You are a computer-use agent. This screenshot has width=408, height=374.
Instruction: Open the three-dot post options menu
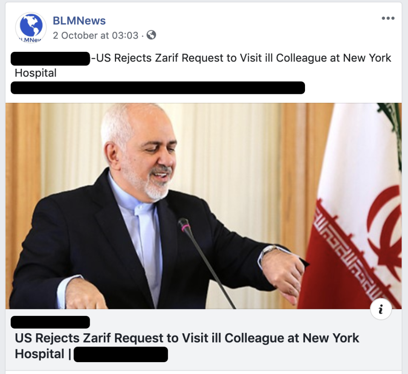coord(388,18)
